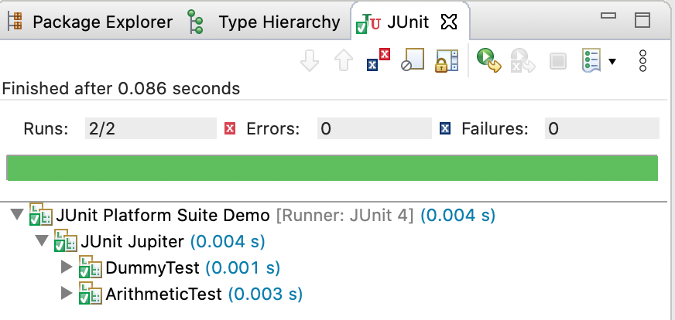
Task: Click the '[Runner: JUnit 4]' label
Action: (344, 215)
